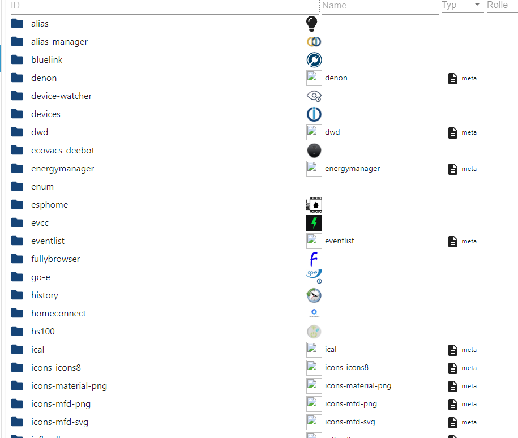Open the ecovacs-deebot robot vacuum icon
Viewport: 518px width, 438px height.
point(314,150)
